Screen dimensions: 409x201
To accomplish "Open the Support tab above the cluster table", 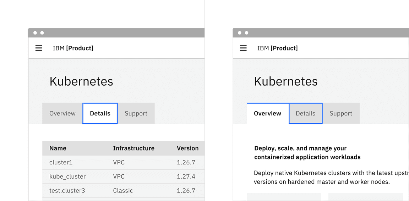I will [x=136, y=114].
